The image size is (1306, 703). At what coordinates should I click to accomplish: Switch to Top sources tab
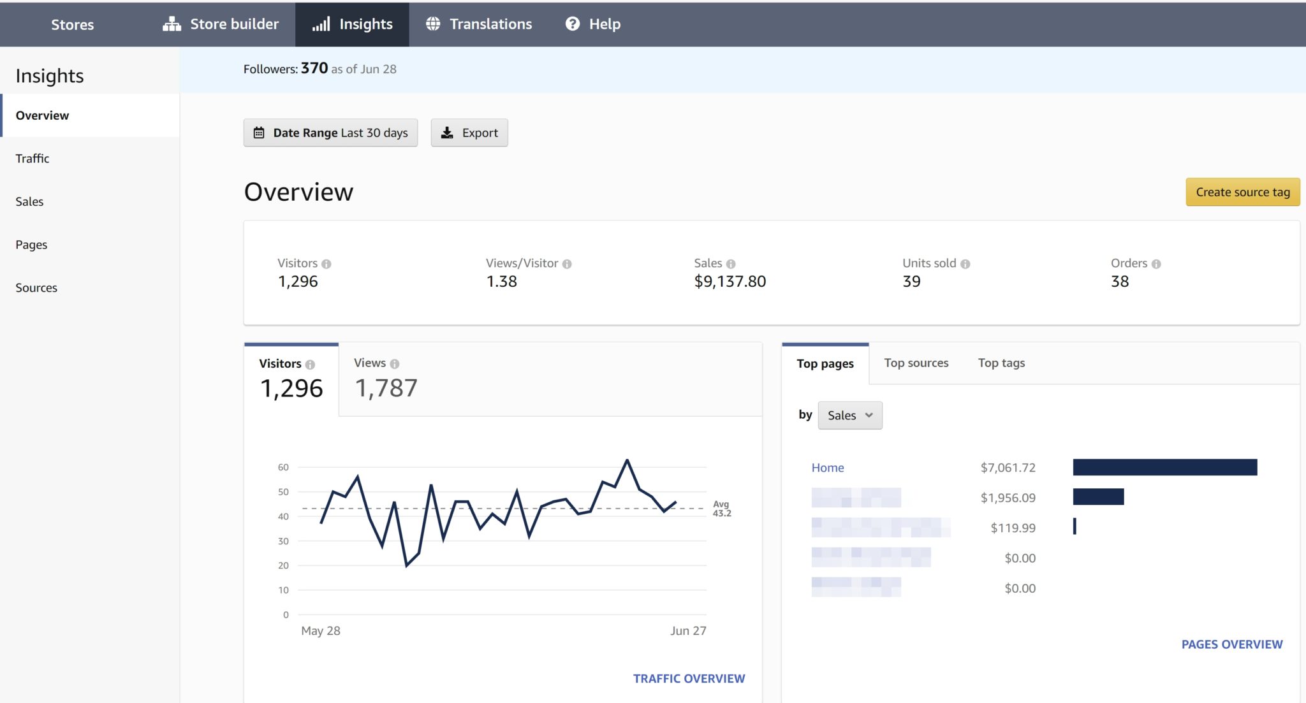coord(916,363)
